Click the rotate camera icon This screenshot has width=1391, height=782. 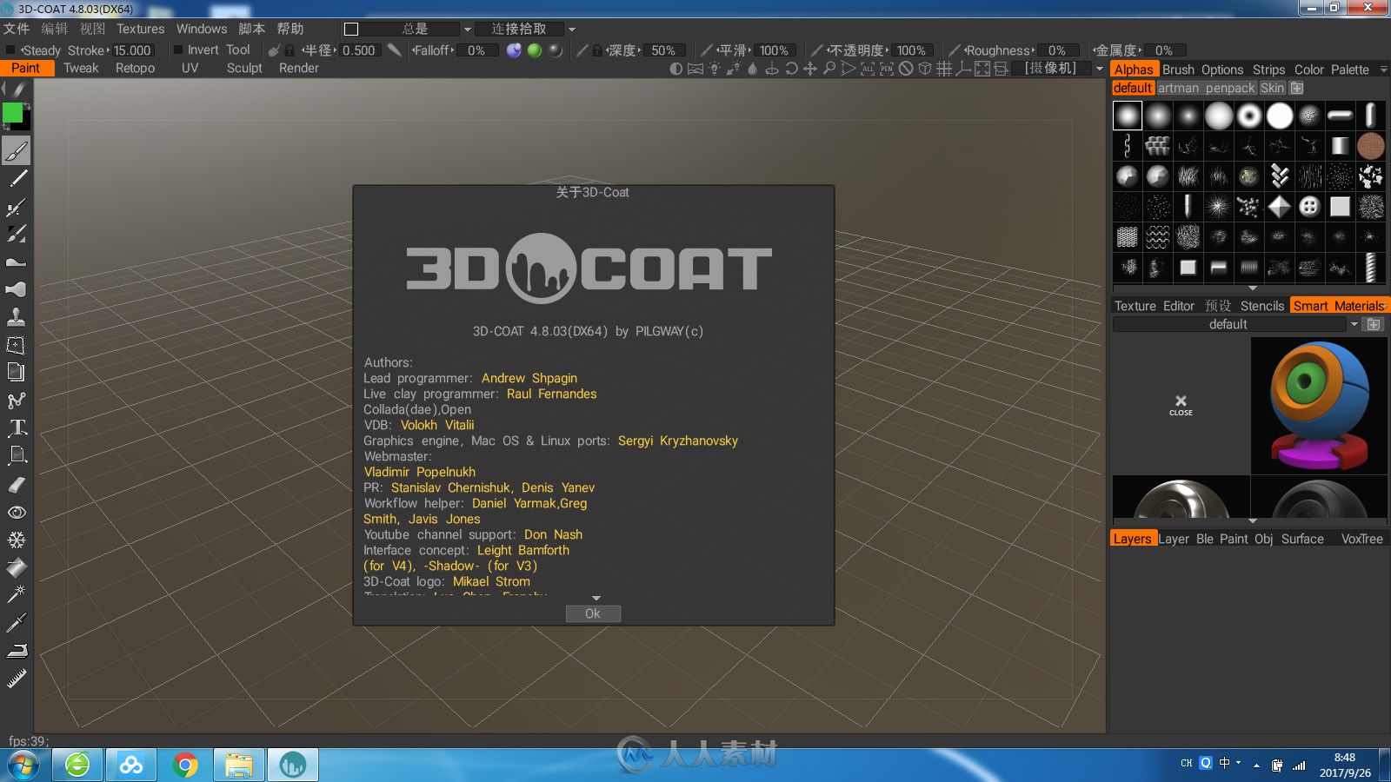coord(791,69)
